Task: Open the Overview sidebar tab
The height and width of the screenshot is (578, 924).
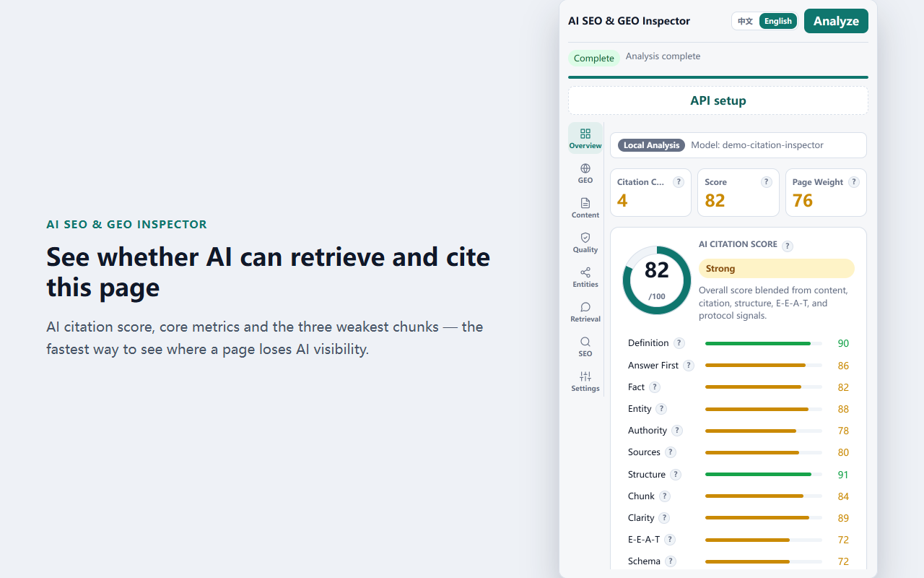Action: [585, 138]
